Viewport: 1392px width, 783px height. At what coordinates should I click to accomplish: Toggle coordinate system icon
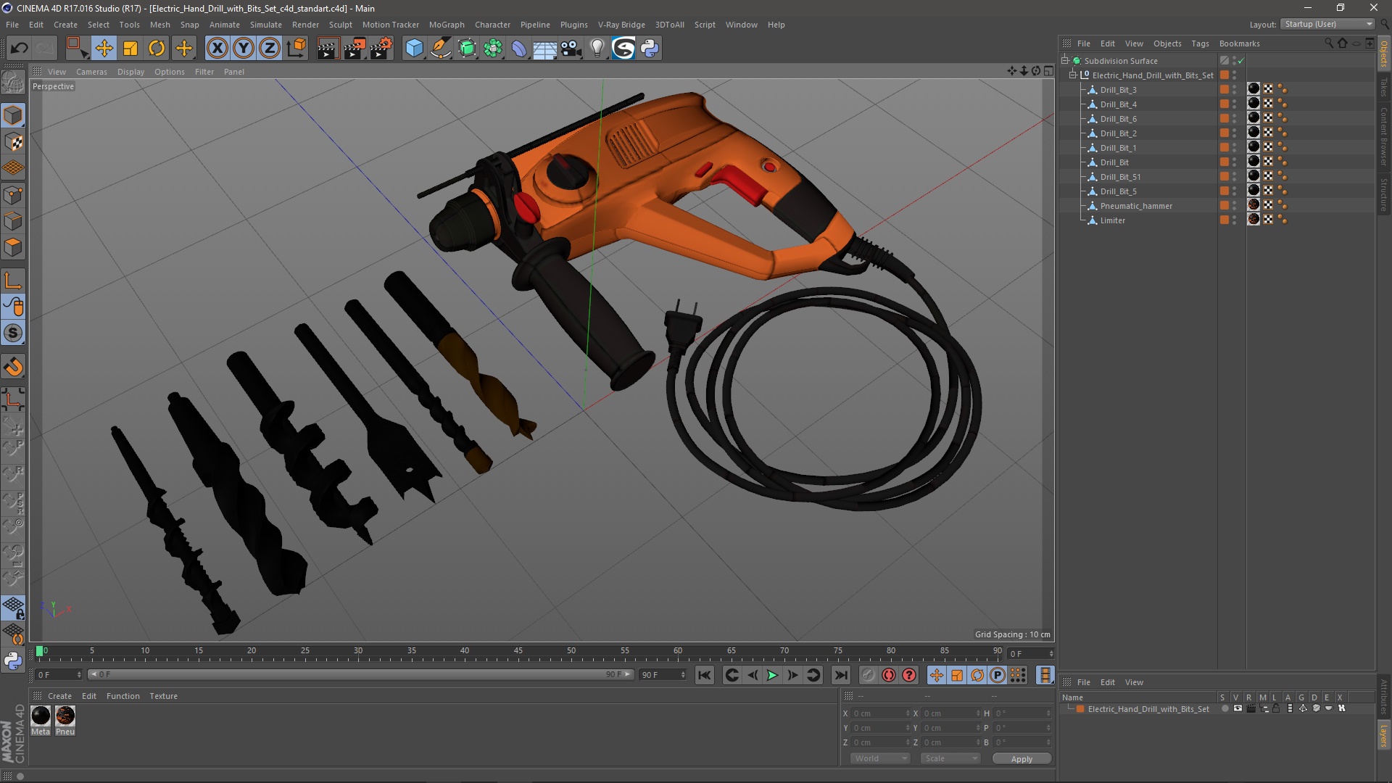(x=297, y=49)
